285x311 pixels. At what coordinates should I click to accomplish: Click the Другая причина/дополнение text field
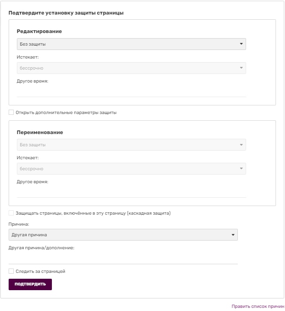coord(123,259)
